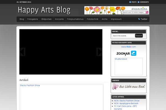Open the Konzerte menu item
The height and width of the screenshot is (110, 166).
[x=59, y=19]
